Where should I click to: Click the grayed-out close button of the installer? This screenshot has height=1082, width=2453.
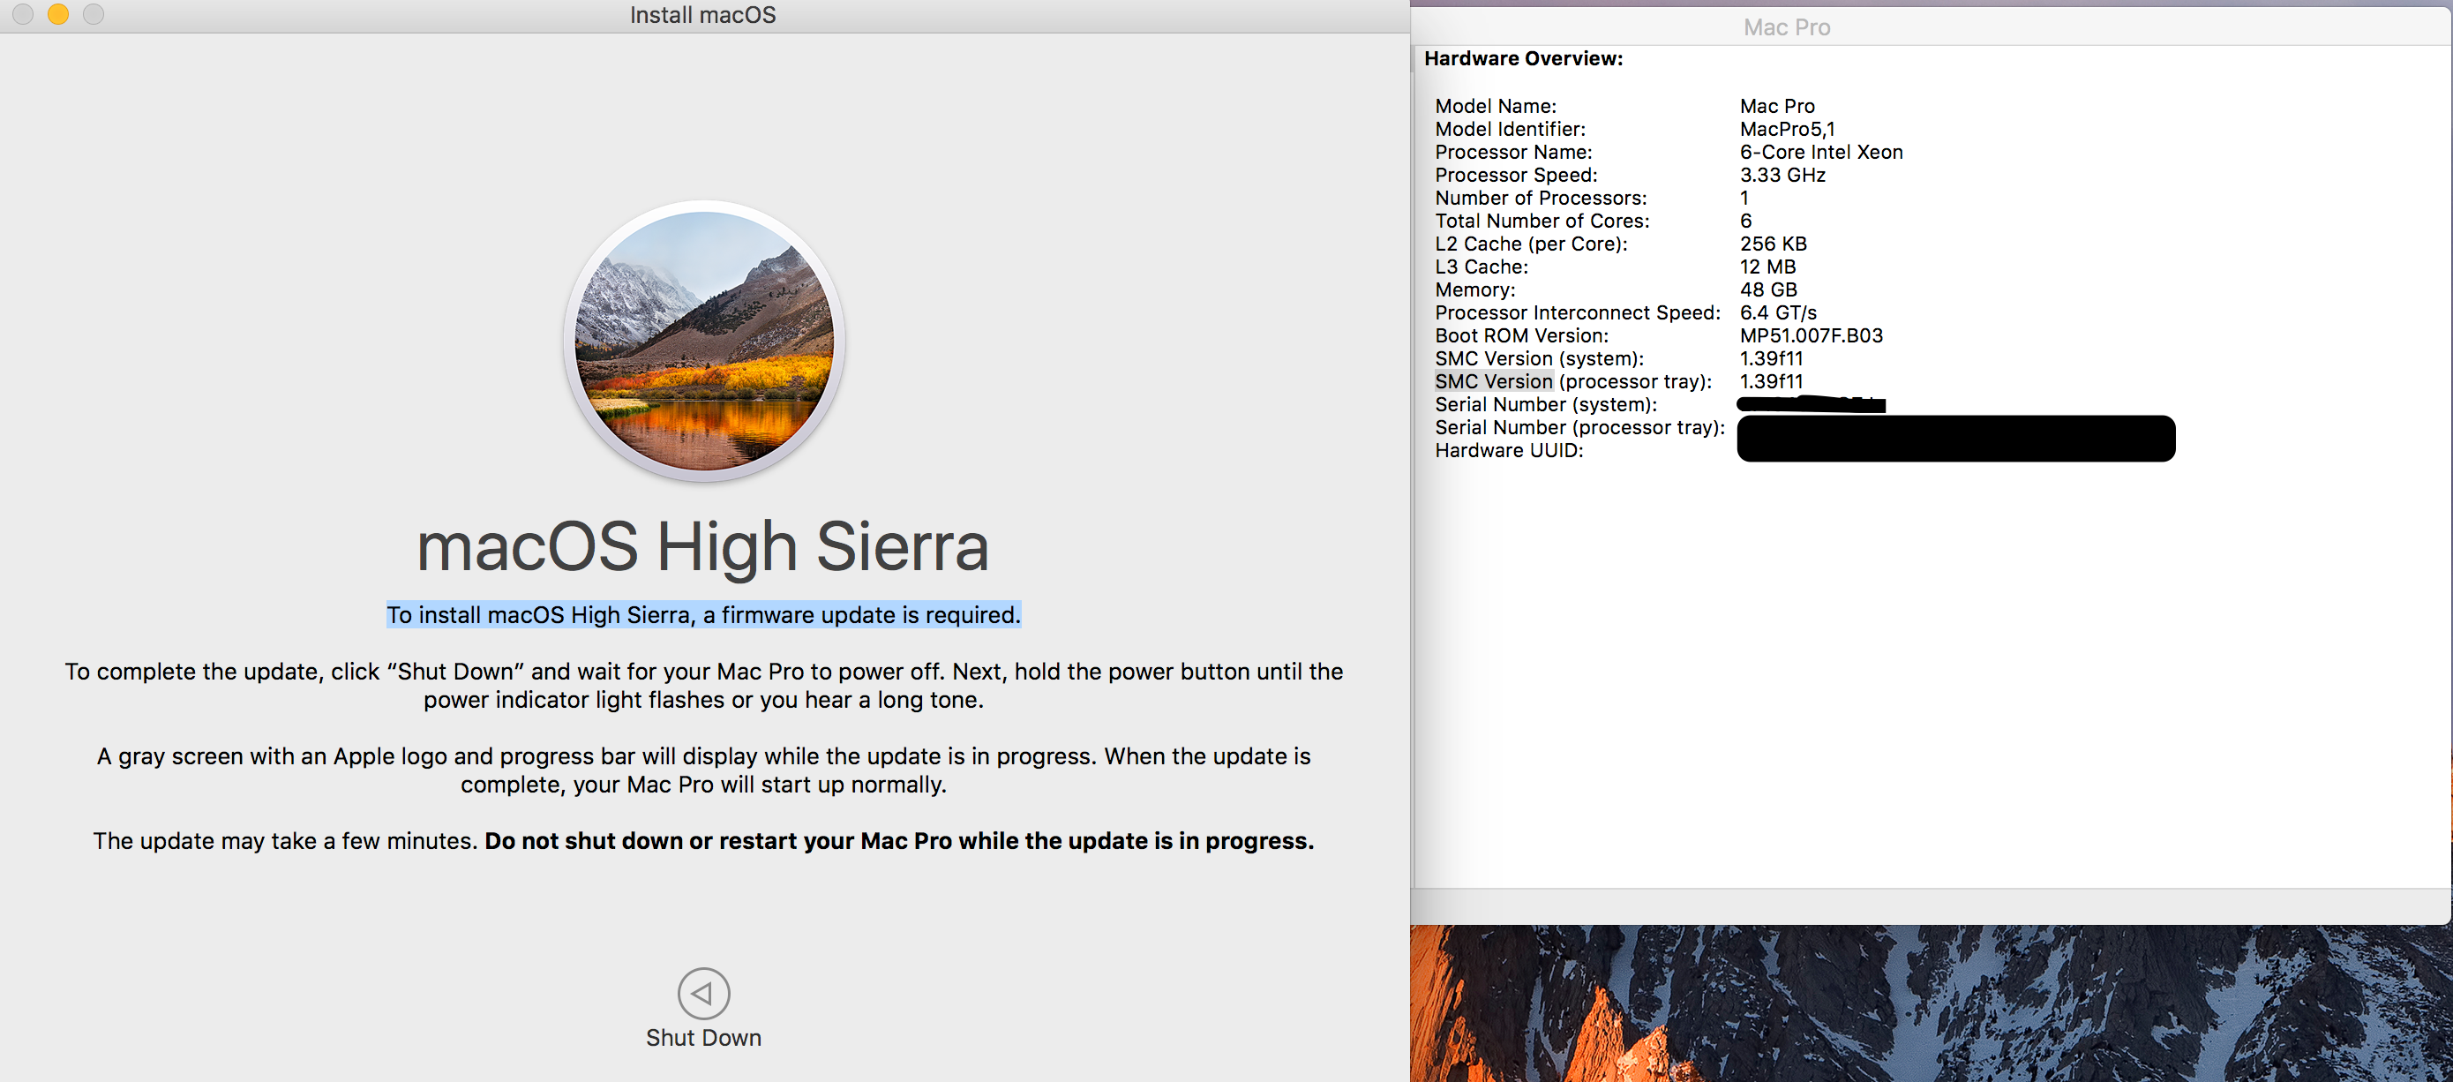(x=23, y=14)
